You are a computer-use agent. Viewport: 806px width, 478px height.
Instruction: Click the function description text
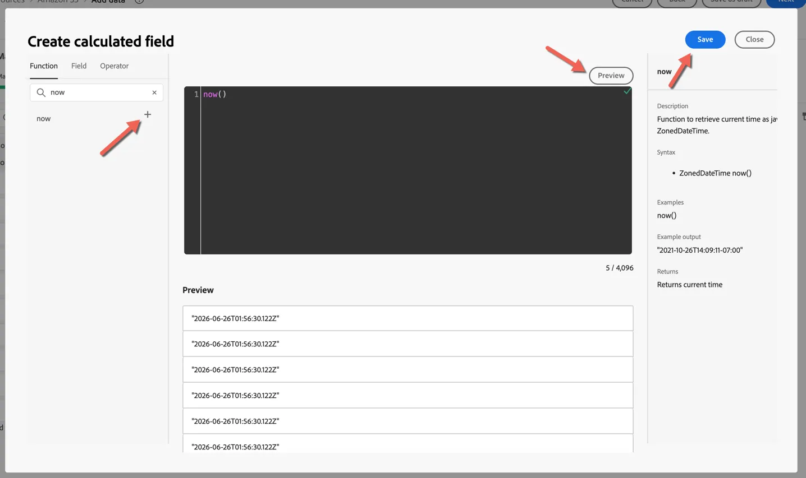717,125
